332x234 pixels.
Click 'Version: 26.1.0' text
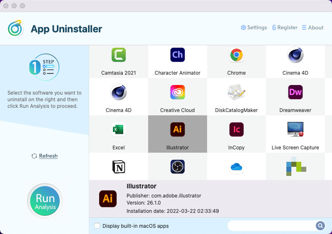(x=144, y=202)
